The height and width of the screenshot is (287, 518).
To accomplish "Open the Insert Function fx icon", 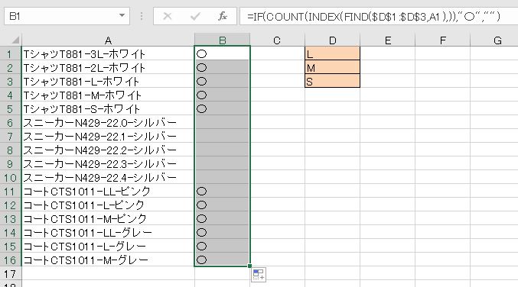I will click(x=223, y=16).
